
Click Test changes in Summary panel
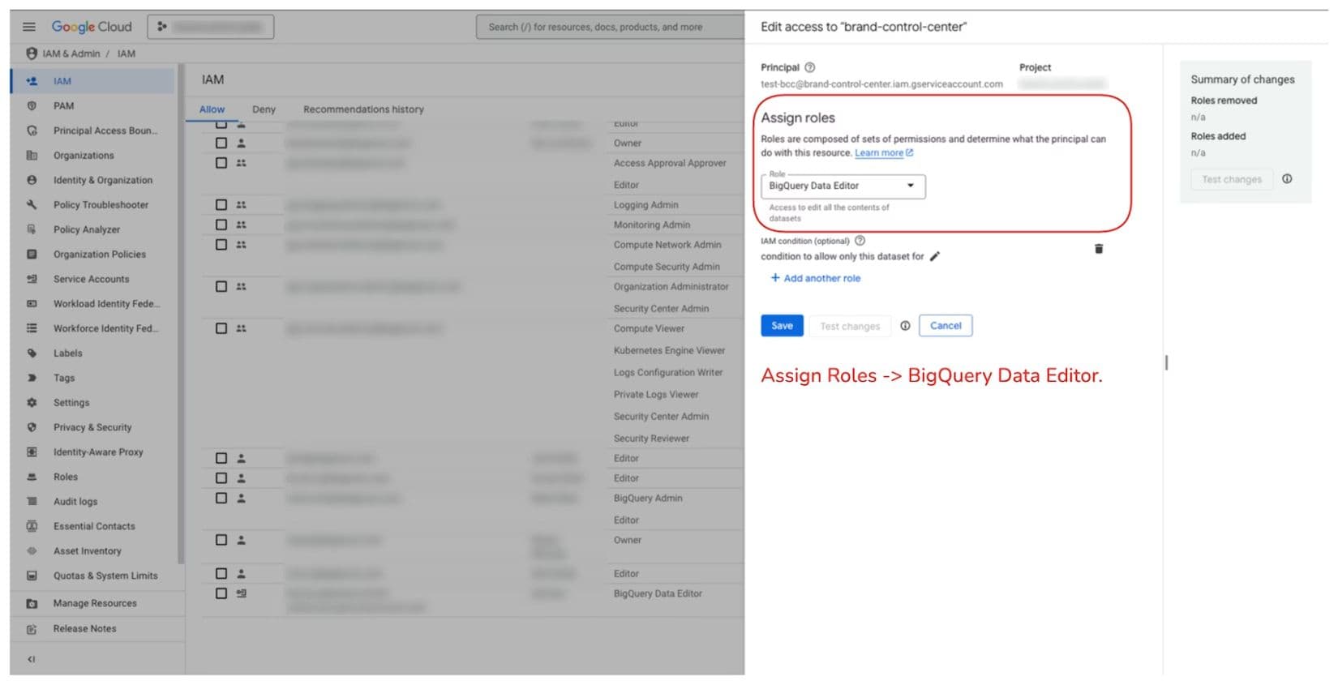click(1231, 179)
